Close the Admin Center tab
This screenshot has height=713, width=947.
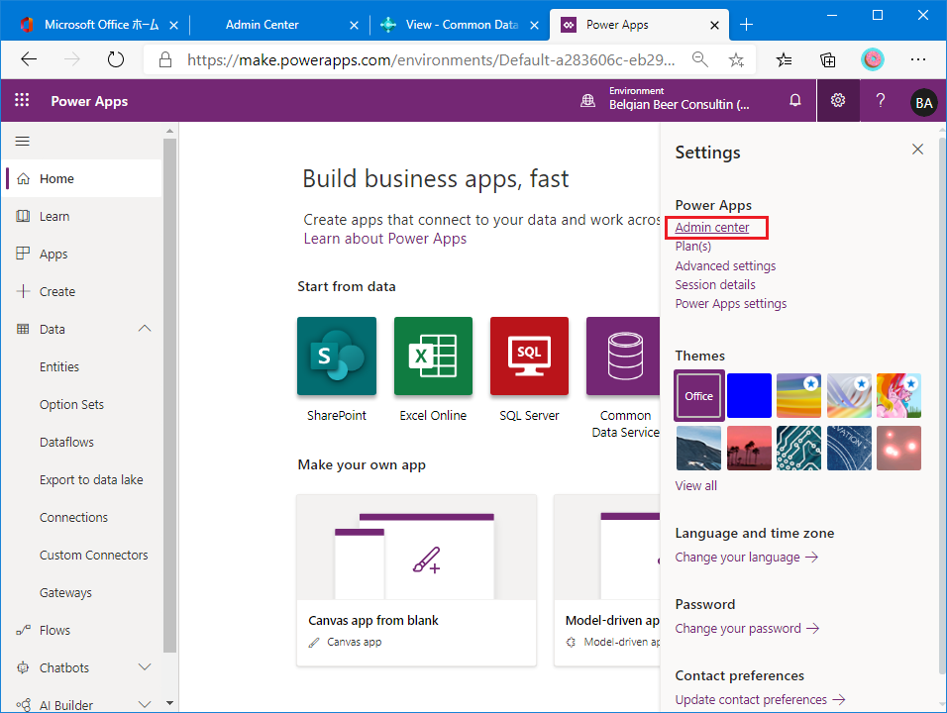(355, 25)
